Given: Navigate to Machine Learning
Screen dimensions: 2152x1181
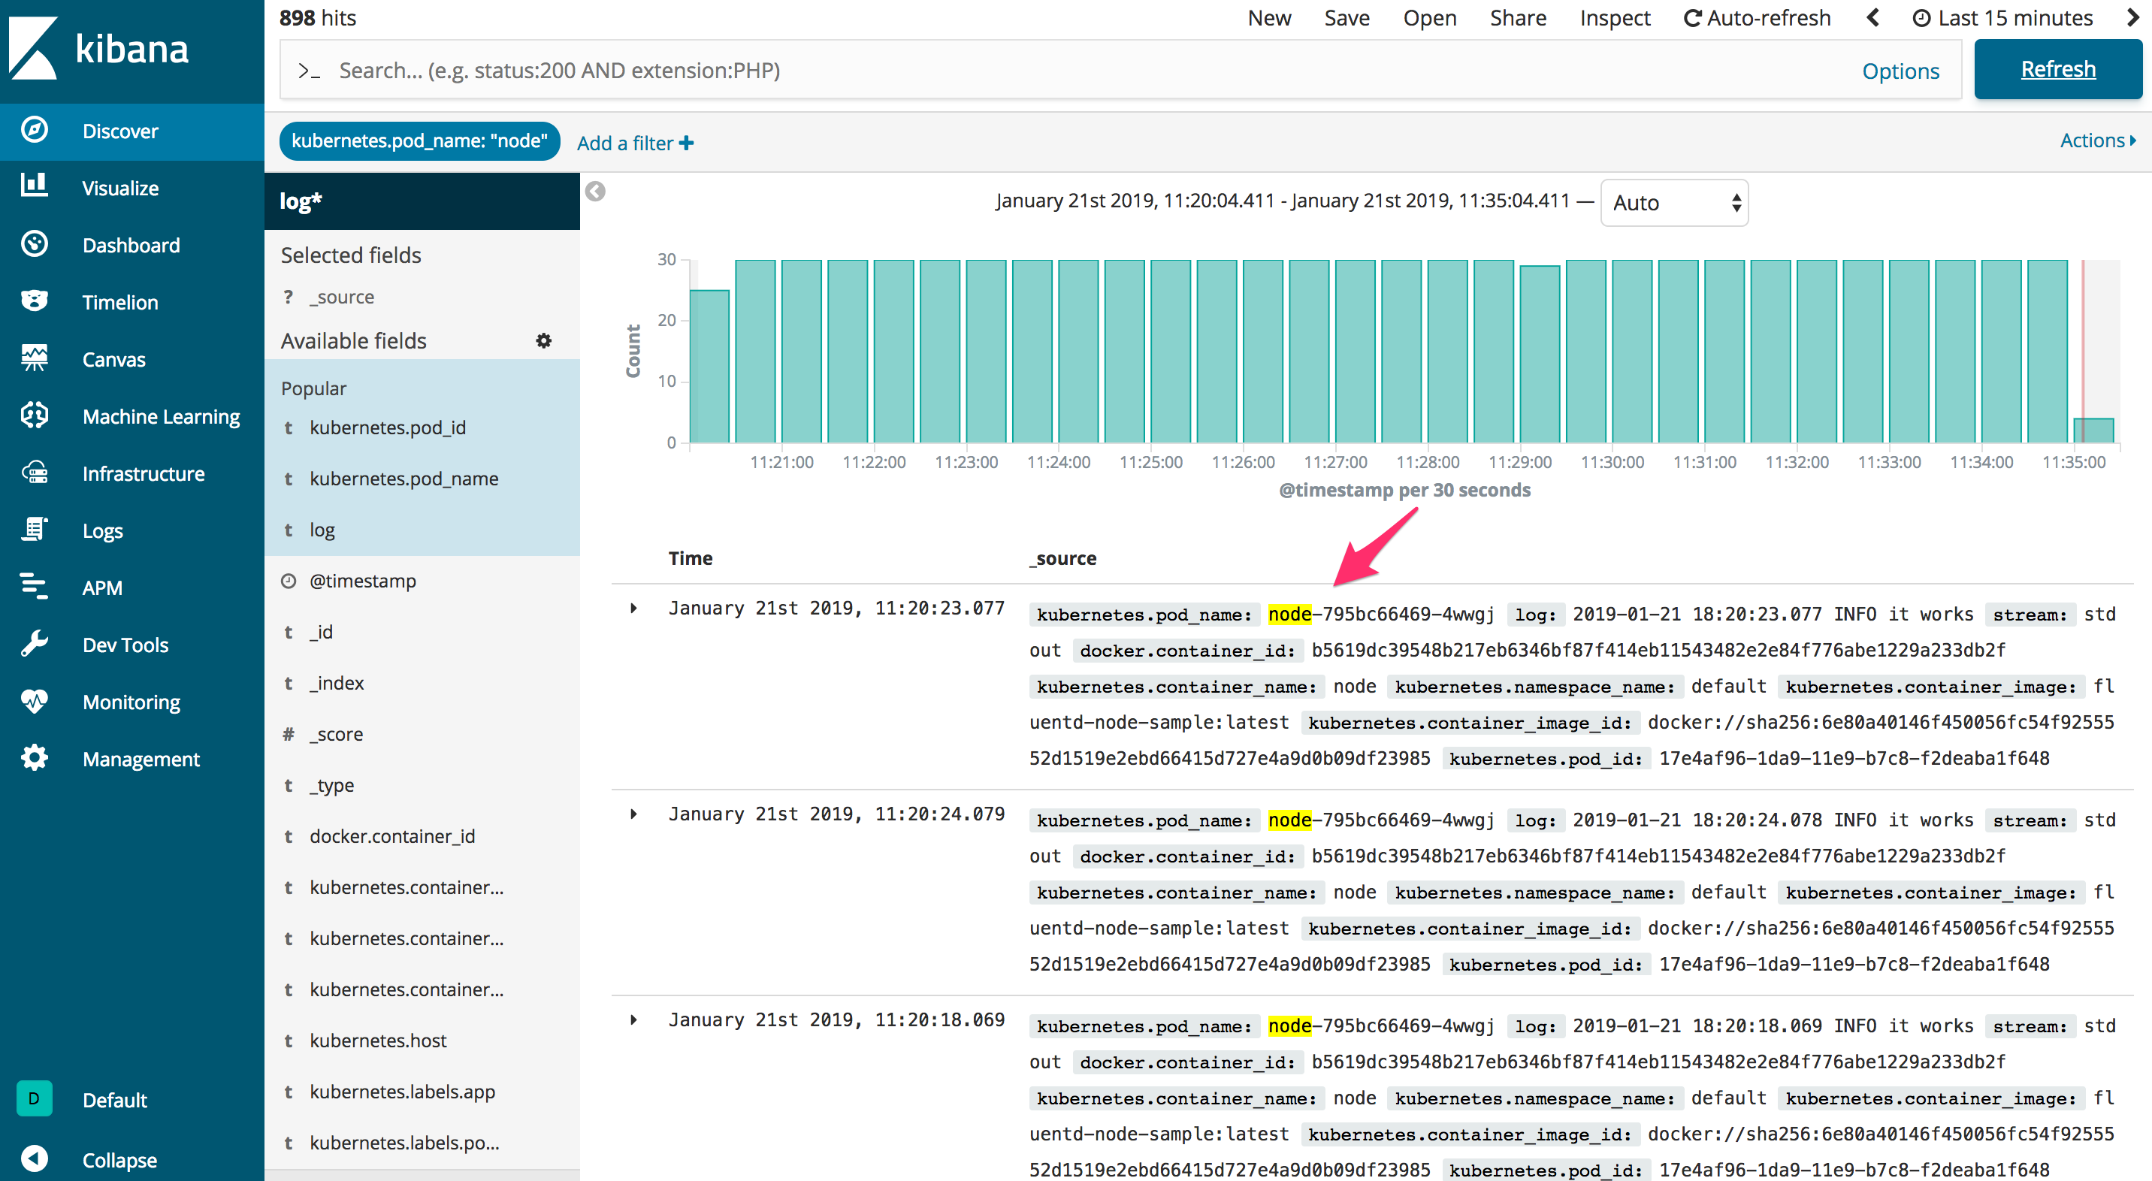Looking at the screenshot, I should [x=160, y=416].
